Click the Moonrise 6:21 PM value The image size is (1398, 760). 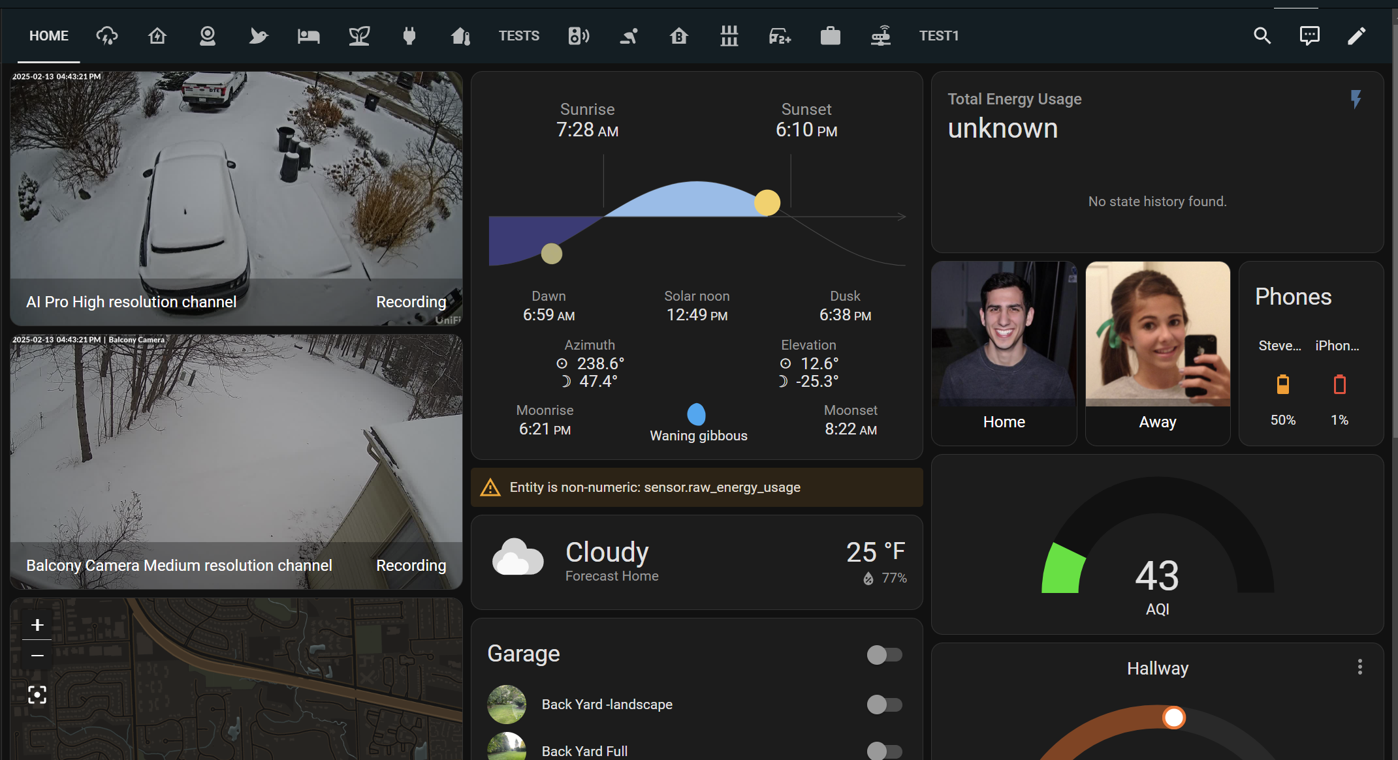coord(545,429)
